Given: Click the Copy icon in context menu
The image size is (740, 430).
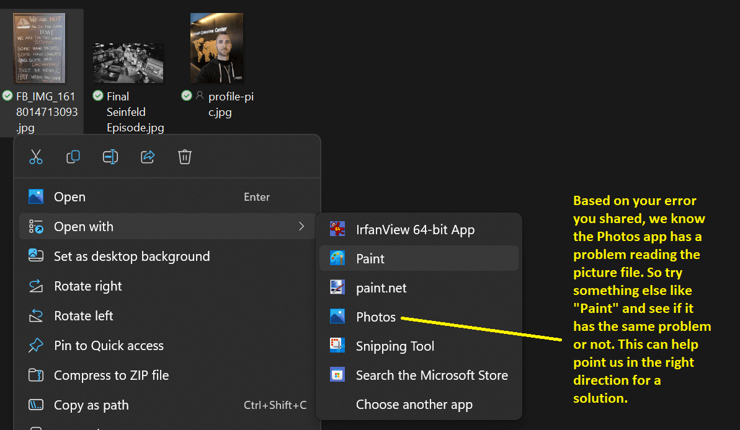Looking at the screenshot, I should (x=73, y=157).
